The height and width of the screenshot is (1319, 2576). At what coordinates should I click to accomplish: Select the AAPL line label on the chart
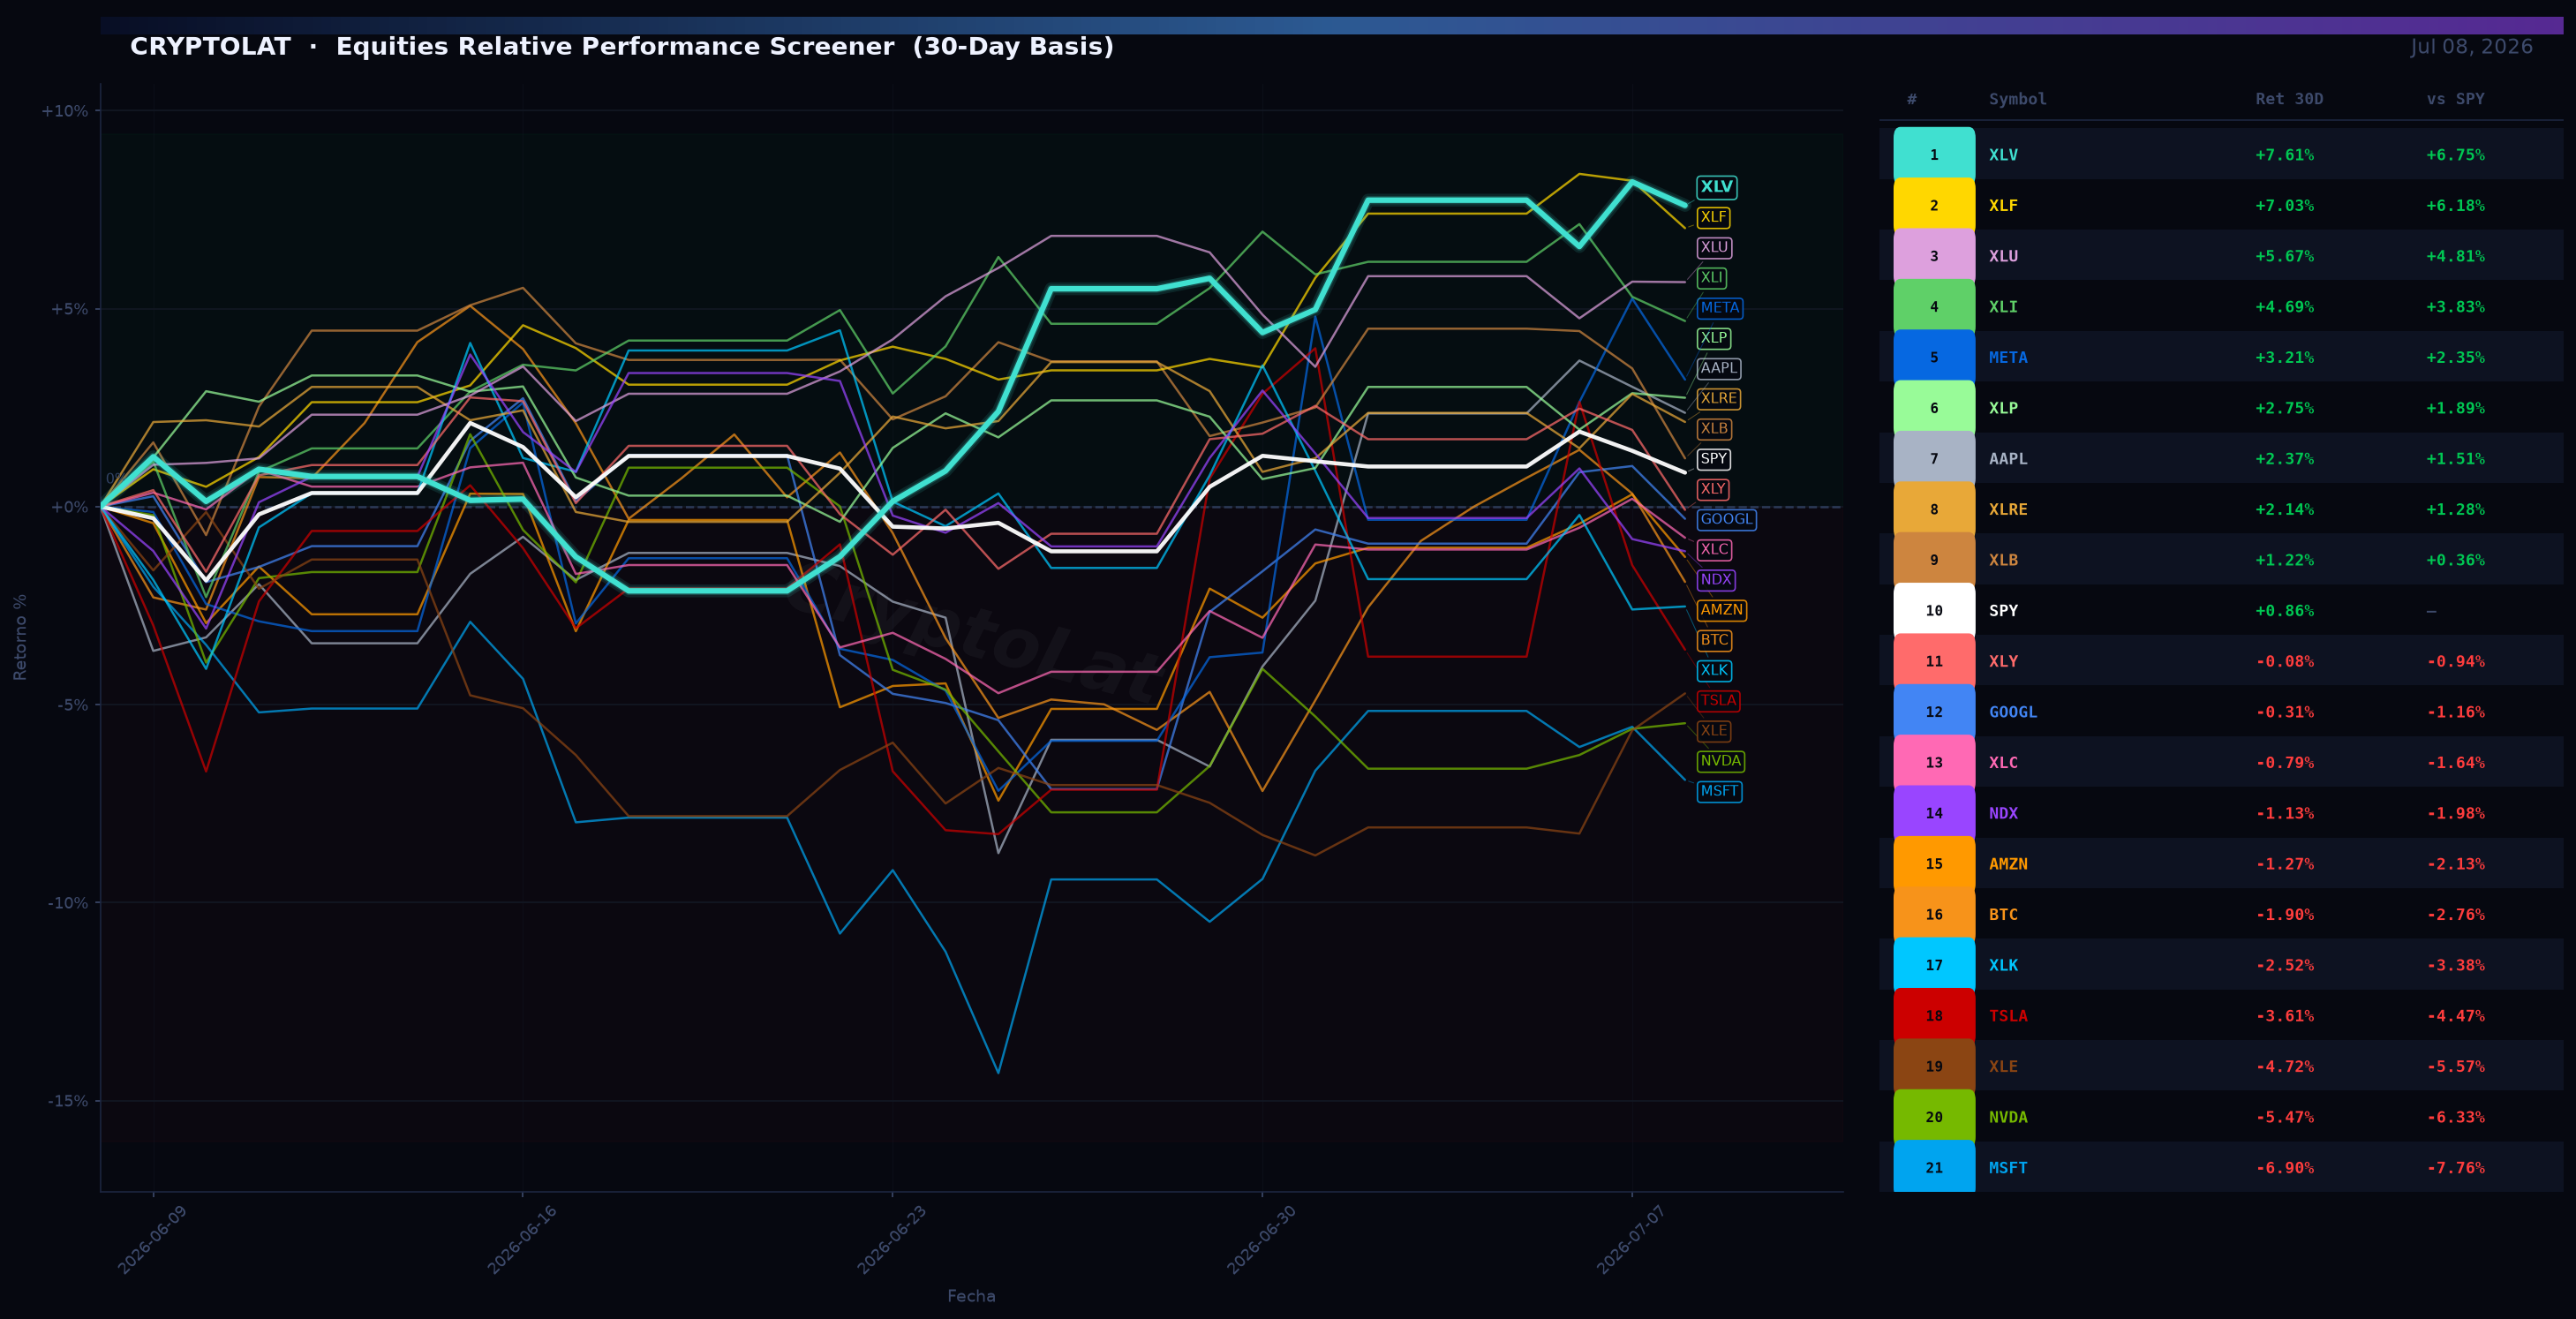(x=1718, y=368)
